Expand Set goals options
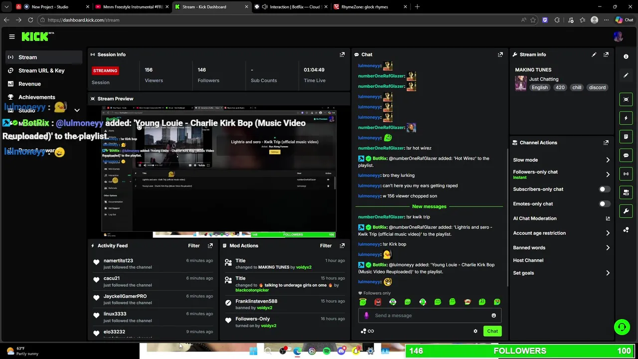638x359 pixels. (608, 273)
